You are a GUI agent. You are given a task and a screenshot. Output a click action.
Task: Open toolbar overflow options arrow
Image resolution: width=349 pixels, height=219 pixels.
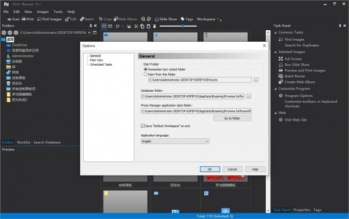(x=221, y=20)
